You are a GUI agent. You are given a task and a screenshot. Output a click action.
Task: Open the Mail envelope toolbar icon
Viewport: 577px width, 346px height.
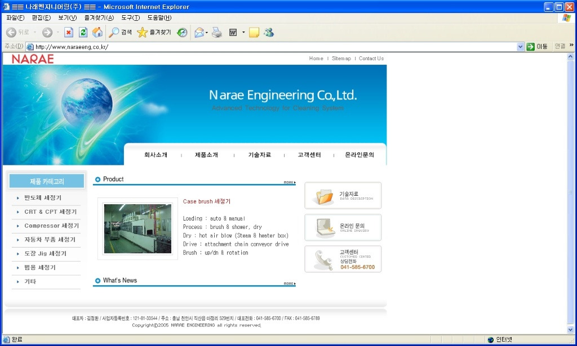tap(199, 32)
